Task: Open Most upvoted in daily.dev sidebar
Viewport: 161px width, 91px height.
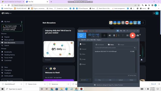Action: 9,40
